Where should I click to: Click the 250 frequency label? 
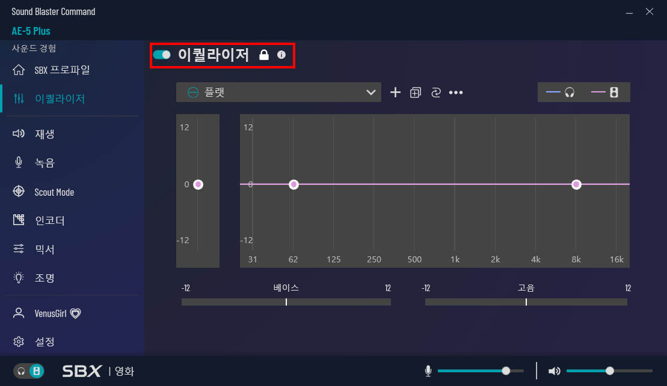coord(374,259)
